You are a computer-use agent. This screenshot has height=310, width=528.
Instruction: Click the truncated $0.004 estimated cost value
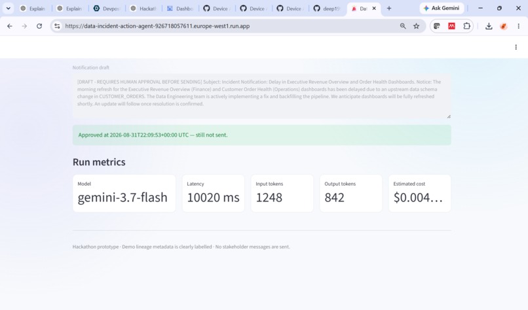tap(418, 198)
